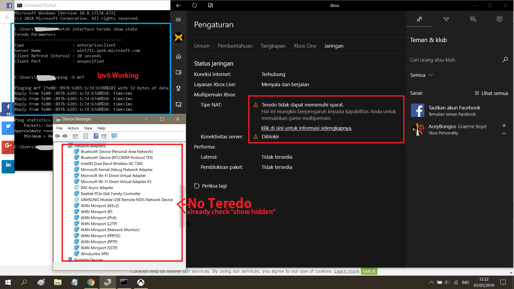
Task: Open the Xbox sidebar icon below the trophy
Action: pos(179,104)
